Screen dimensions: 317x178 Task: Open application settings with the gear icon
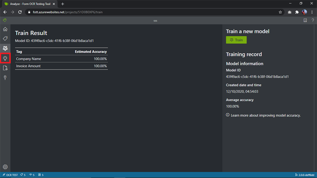5,167
